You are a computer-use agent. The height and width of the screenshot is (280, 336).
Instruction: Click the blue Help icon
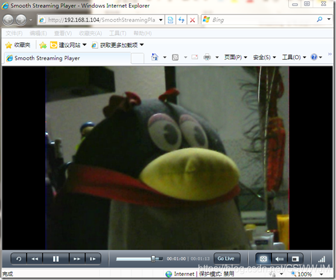(x=314, y=57)
